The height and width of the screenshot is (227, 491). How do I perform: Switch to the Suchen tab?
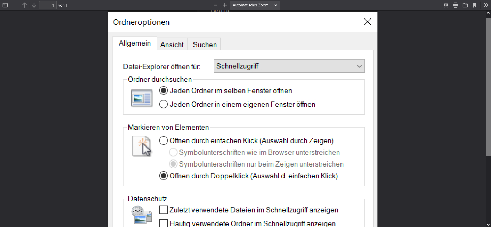pos(205,44)
